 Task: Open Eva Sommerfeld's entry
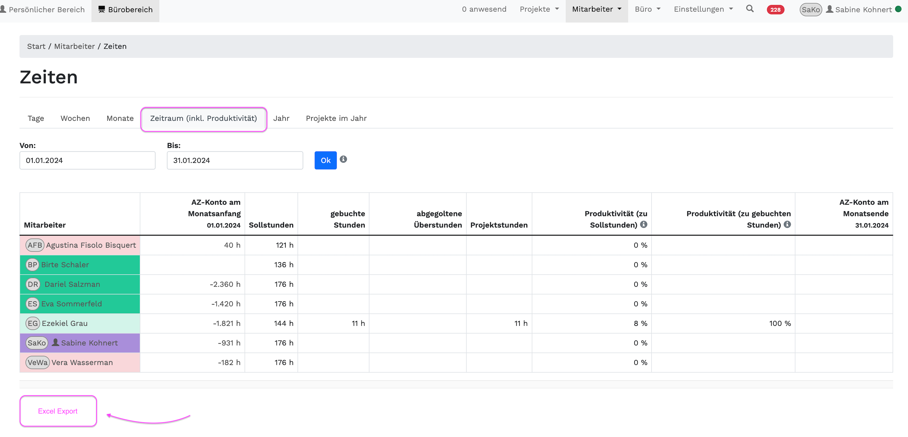[72, 304]
